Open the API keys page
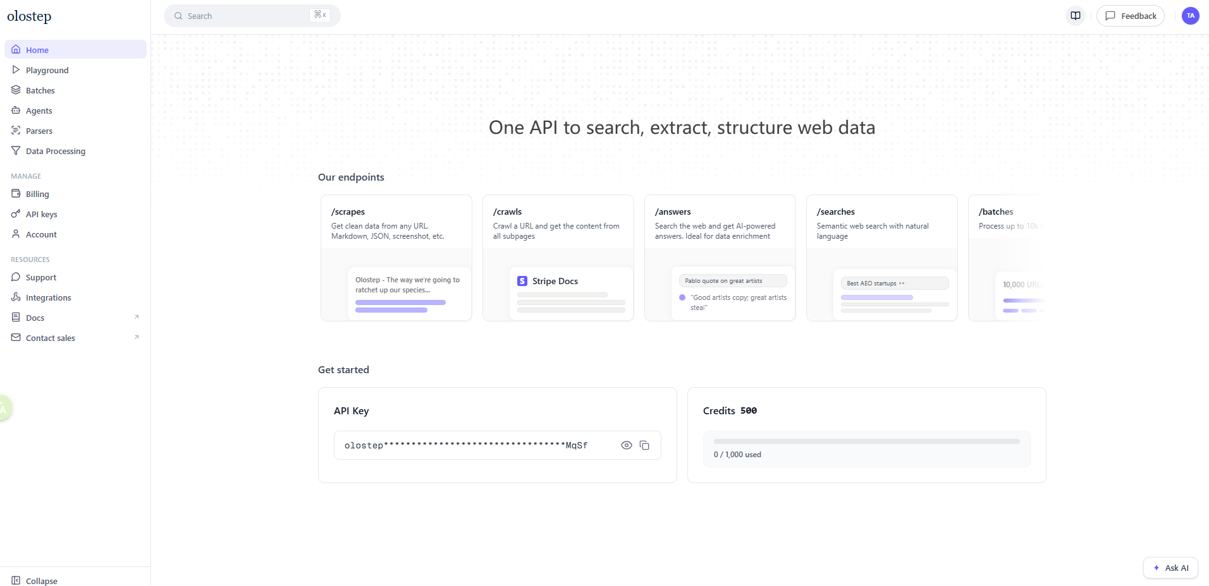The width and height of the screenshot is (1209, 586). (x=42, y=213)
